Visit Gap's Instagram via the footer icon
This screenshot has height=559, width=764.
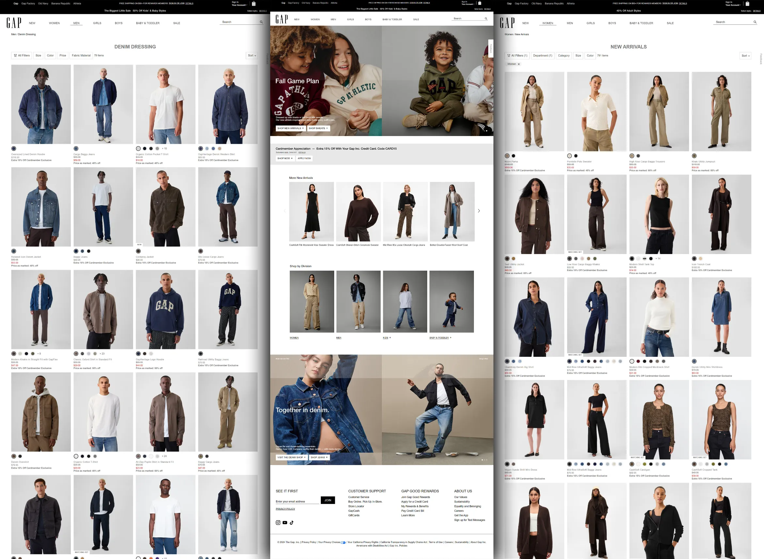(278, 522)
